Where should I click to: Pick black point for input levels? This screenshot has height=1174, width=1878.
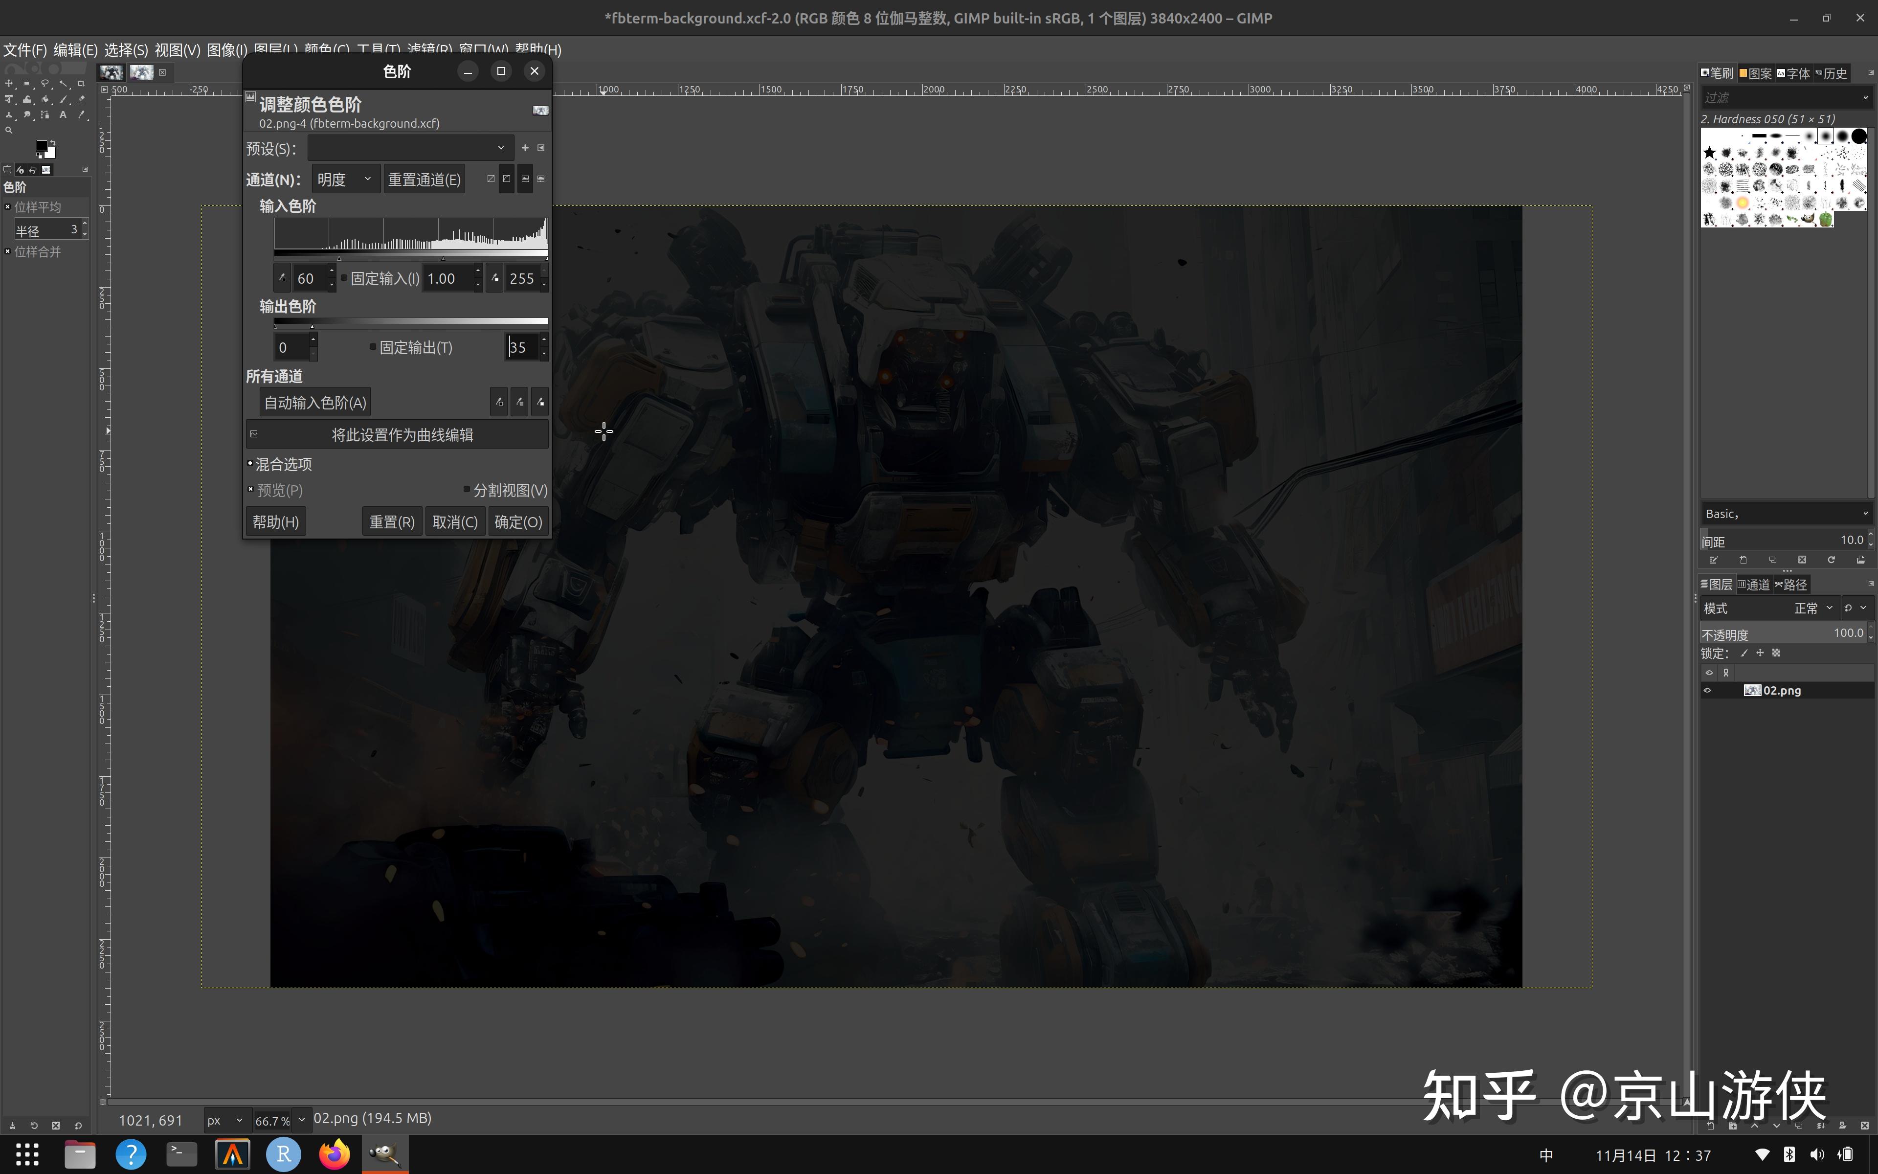coord(283,278)
